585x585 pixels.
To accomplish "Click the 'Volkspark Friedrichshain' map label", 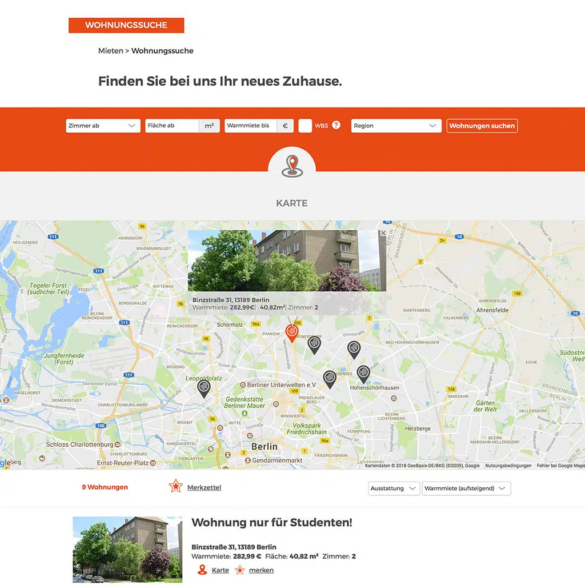I will coord(307,428).
